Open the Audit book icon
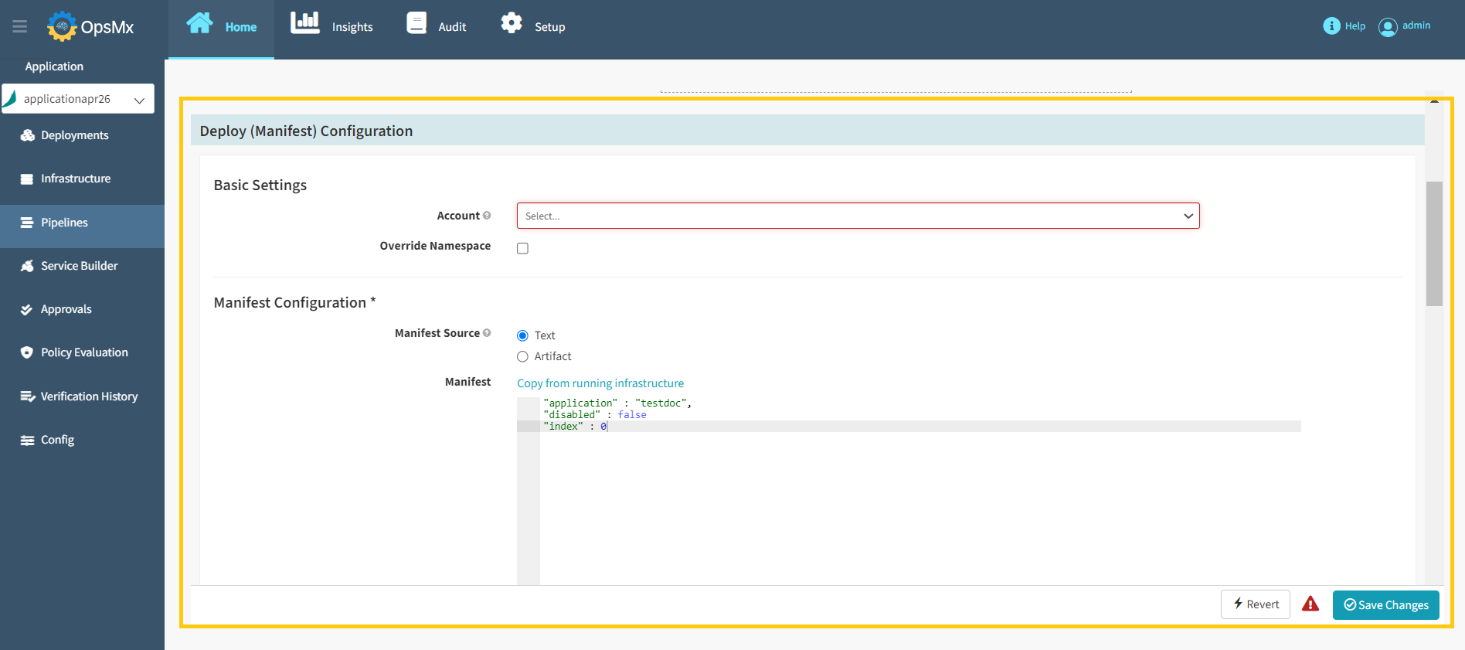The image size is (1465, 650). pyautogui.click(x=416, y=23)
